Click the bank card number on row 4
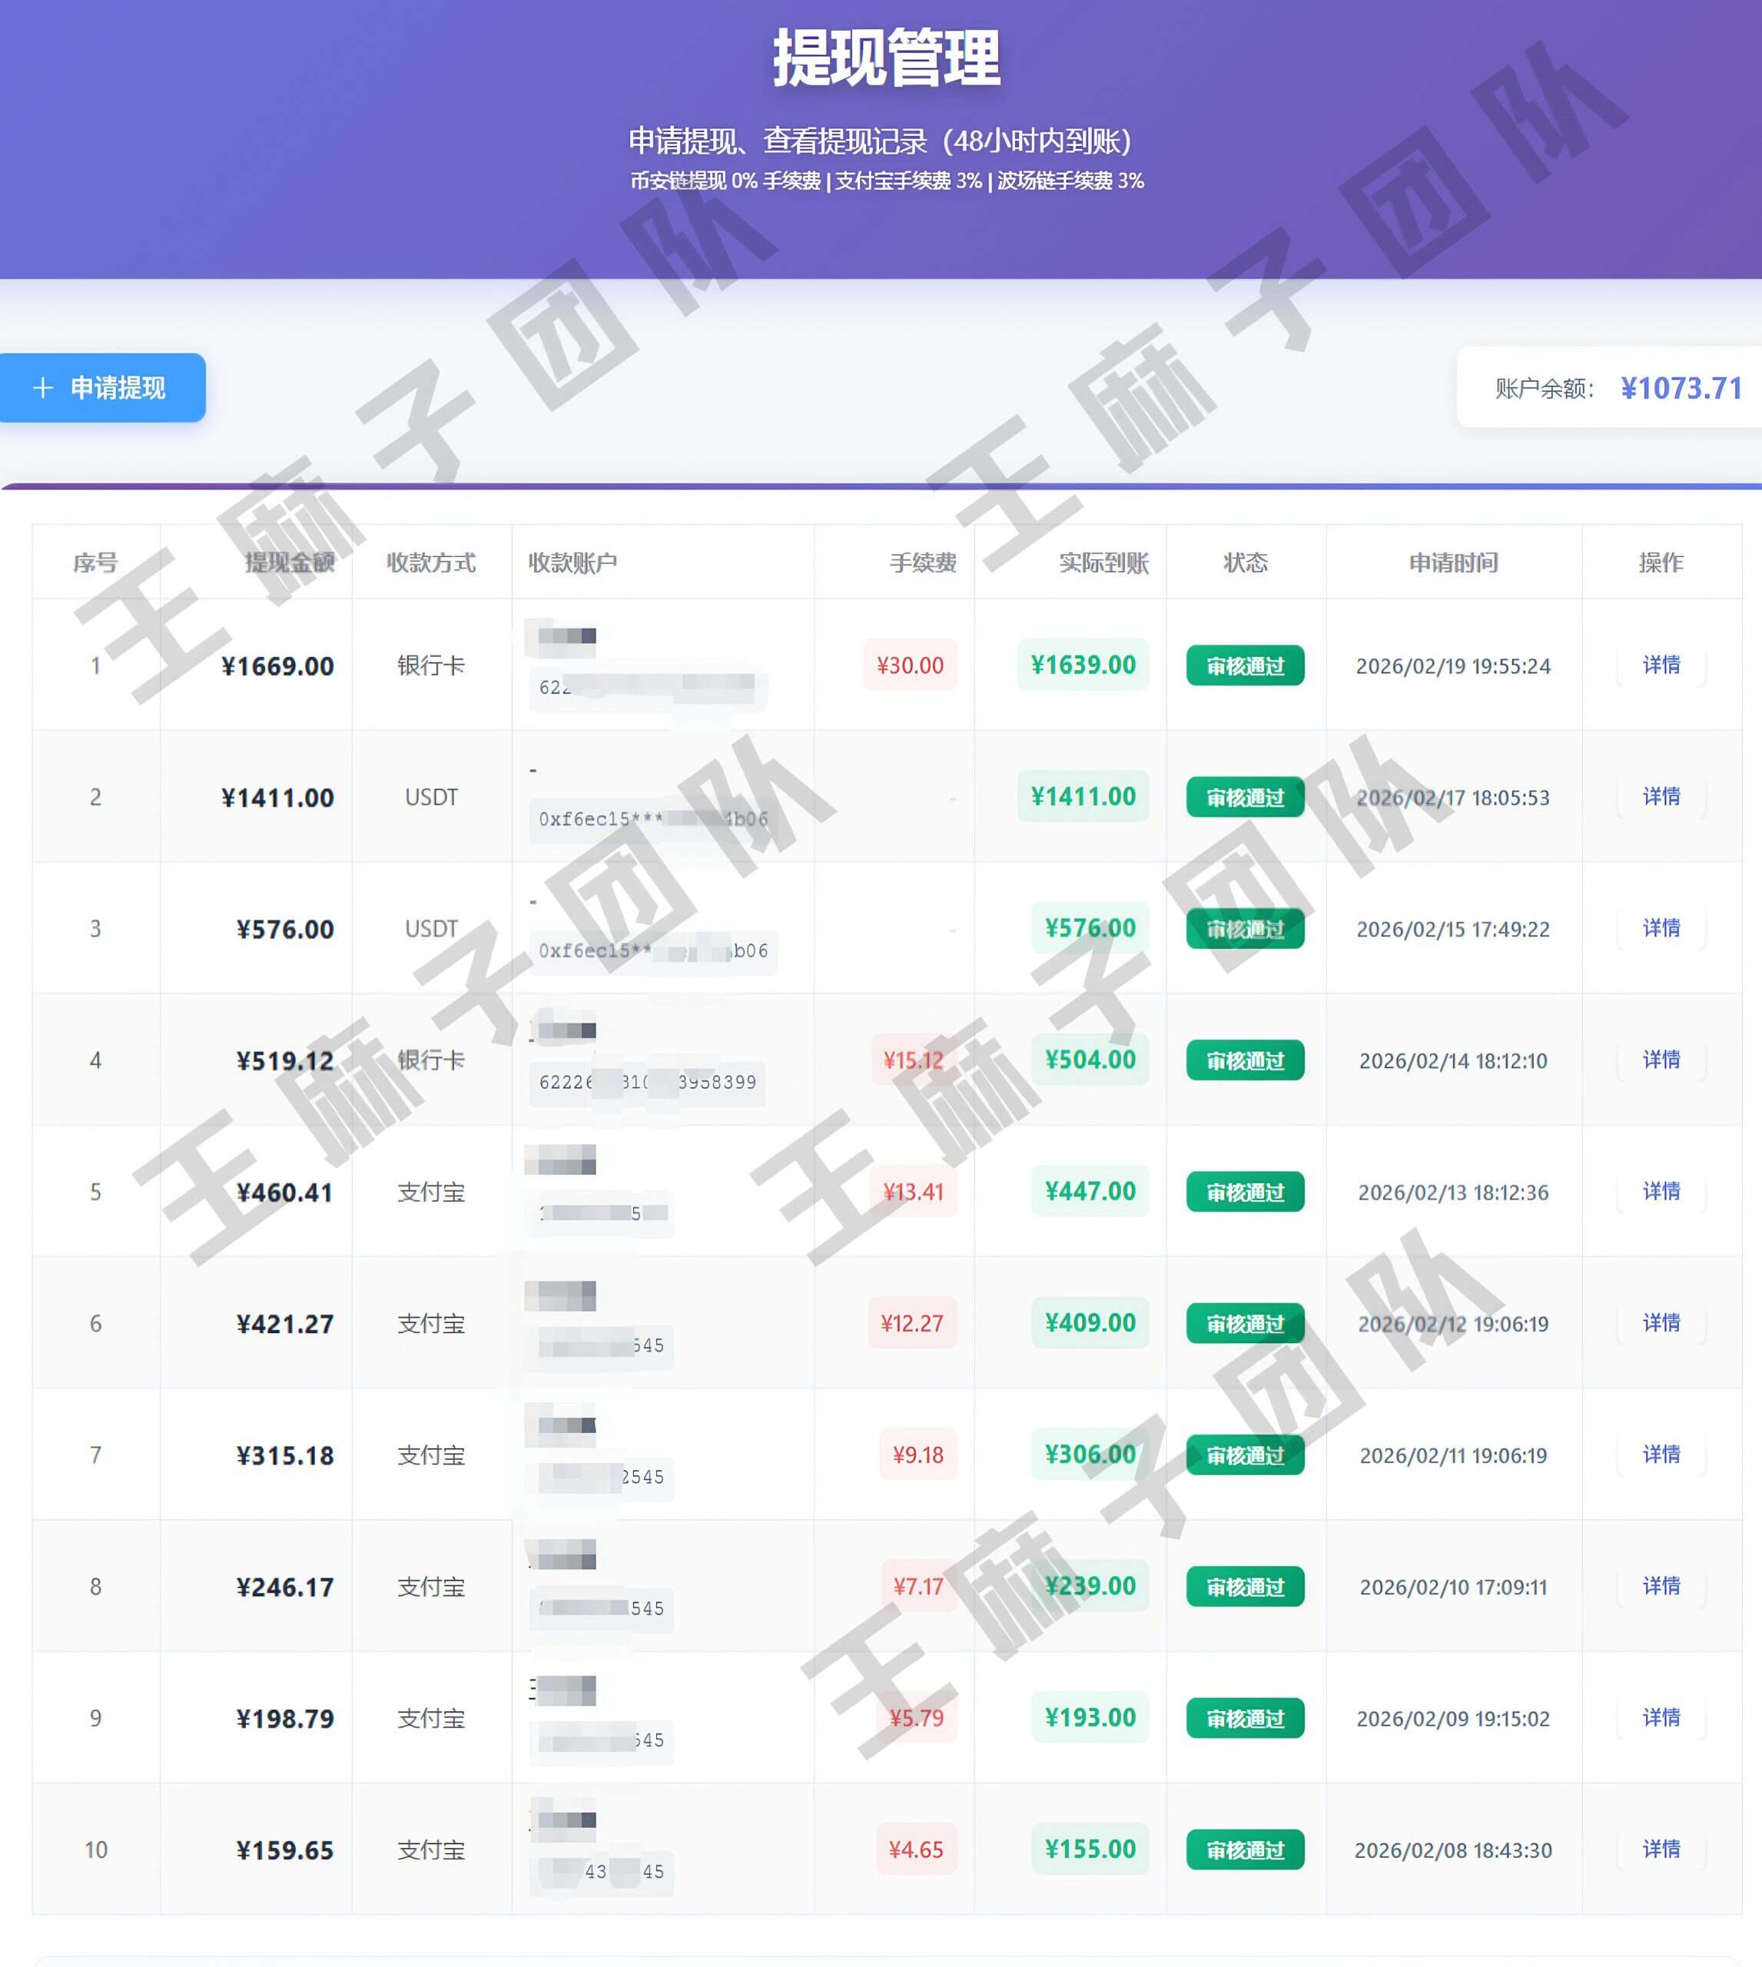 649,1083
